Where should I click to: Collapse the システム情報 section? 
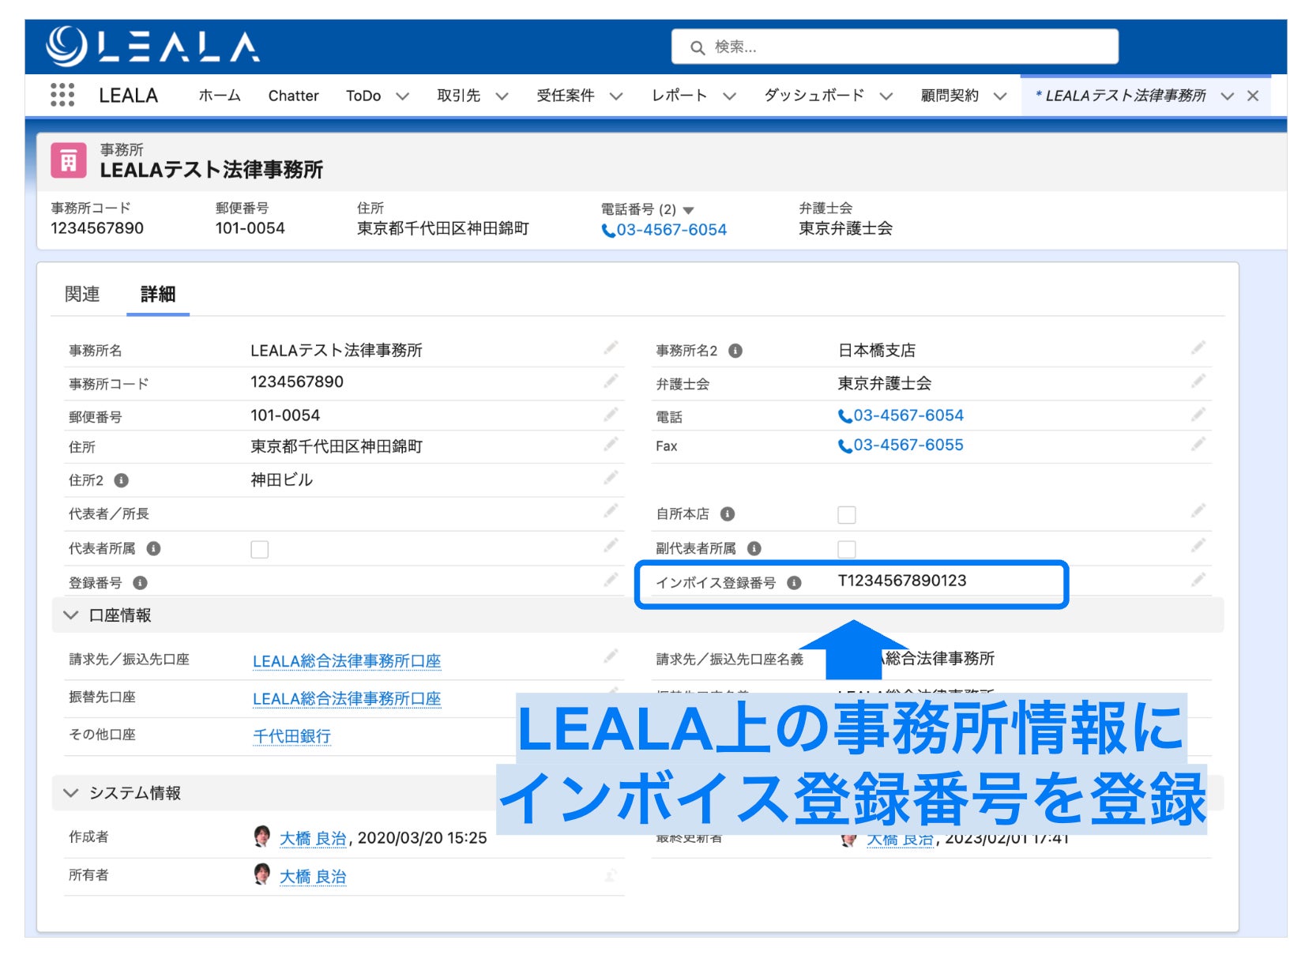pos(71,792)
